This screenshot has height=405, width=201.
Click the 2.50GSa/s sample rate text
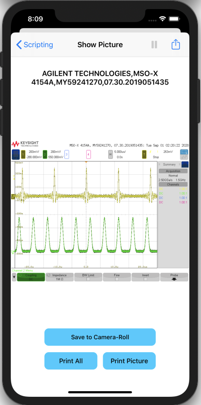166,180
